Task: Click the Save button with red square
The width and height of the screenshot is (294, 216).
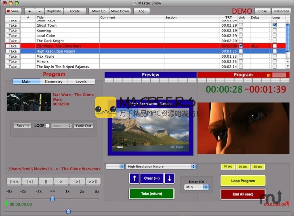Action: (x=13, y=11)
